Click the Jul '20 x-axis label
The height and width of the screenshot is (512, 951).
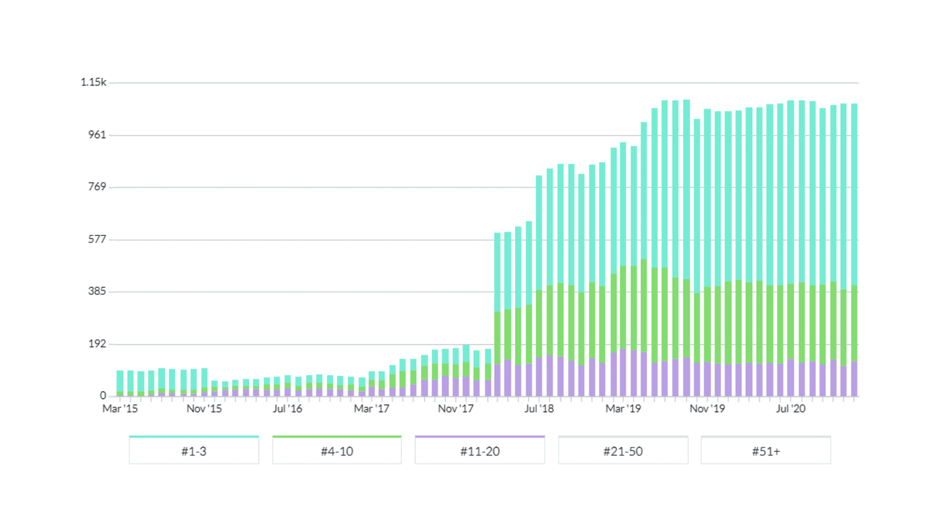click(x=790, y=408)
